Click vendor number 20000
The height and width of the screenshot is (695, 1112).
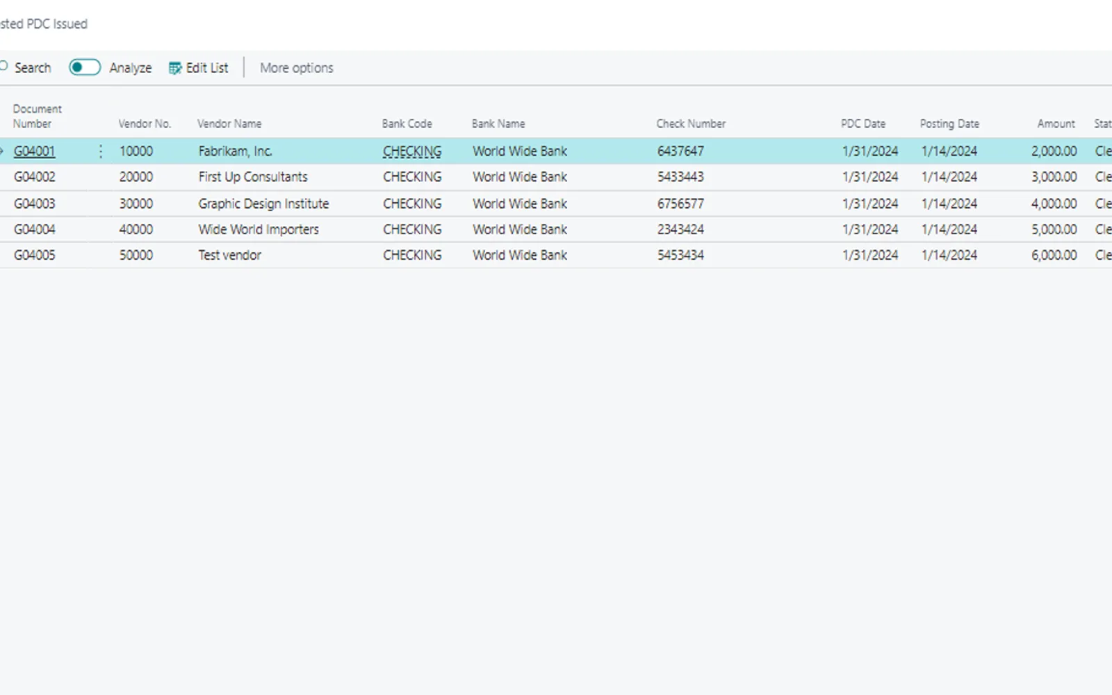coord(136,177)
